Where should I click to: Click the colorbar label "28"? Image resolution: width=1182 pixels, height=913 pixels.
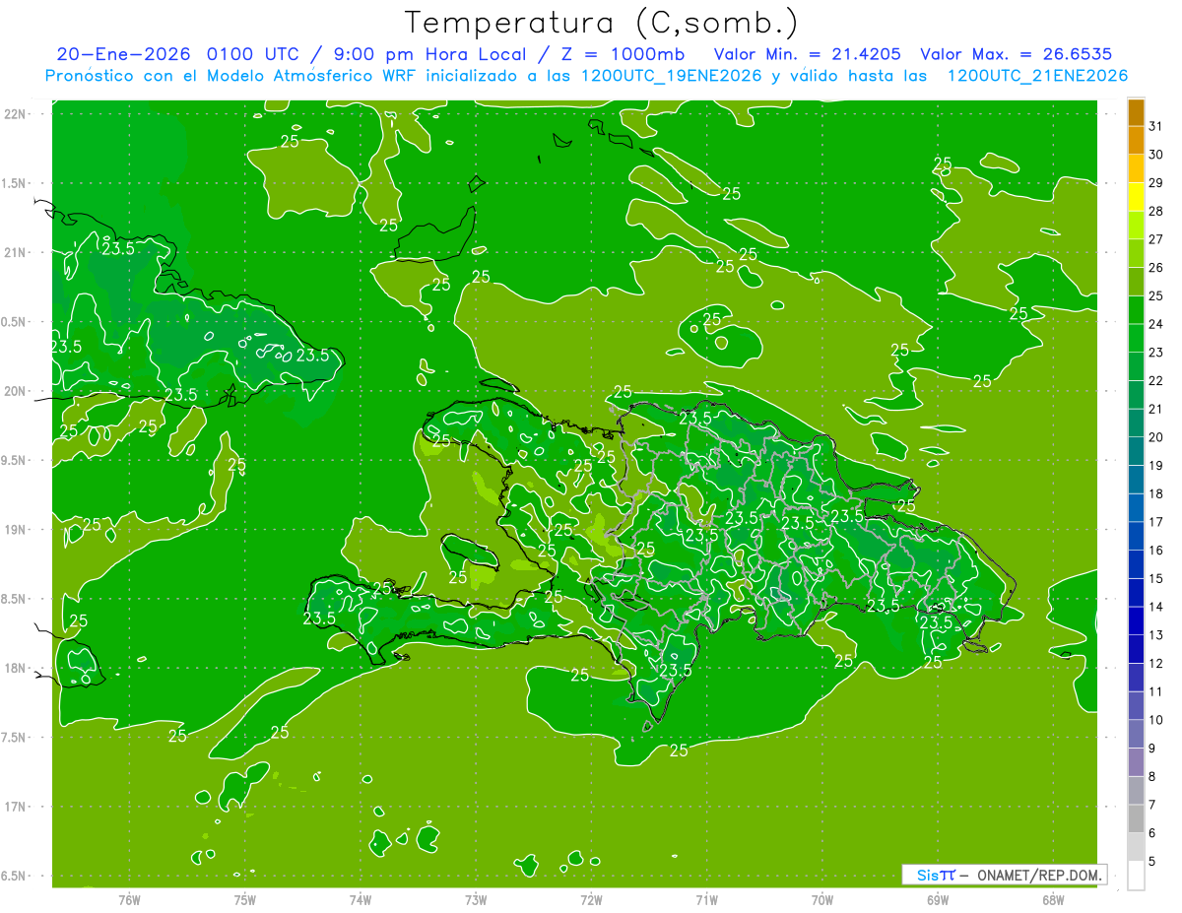1155,211
